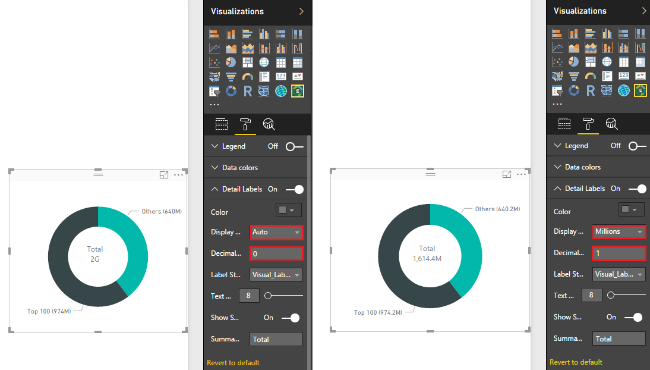Select highlighted custom donut visual in left pane
This screenshot has width=650, height=370.
pos(297,91)
